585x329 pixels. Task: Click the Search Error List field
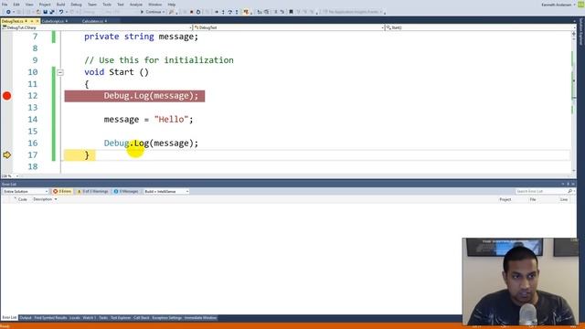pos(541,191)
